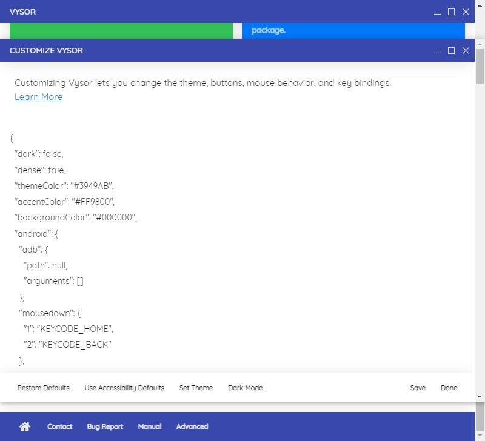The height and width of the screenshot is (441, 485).
Task: Maximize the main Vysor window
Action: 451,12
